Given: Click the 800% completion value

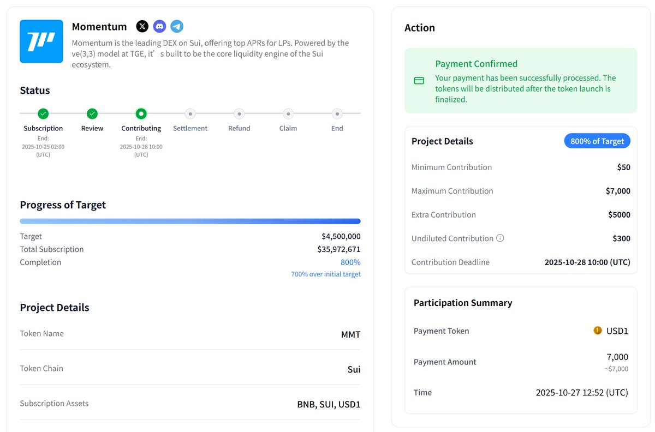Looking at the screenshot, I should (x=350, y=262).
